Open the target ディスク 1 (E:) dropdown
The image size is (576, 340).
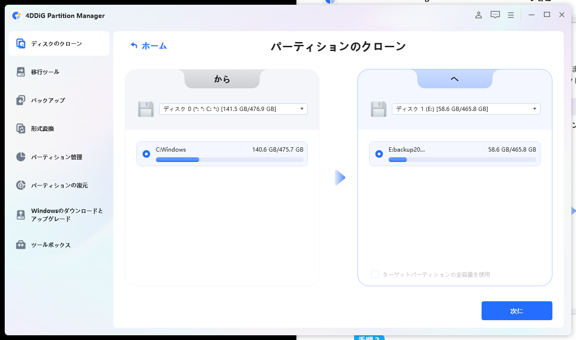[466, 109]
